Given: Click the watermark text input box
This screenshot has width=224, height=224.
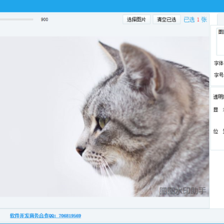Looking at the screenshot, I should [x=220, y=41].
